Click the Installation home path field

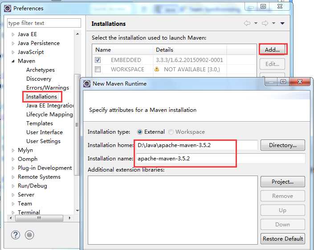point(196,145)
